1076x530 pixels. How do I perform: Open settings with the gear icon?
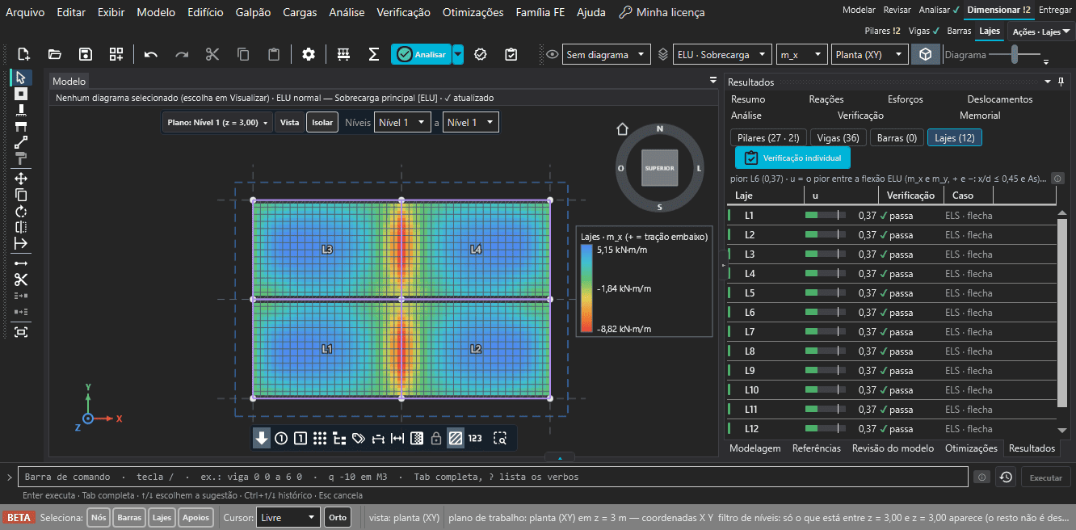(309, 54)
